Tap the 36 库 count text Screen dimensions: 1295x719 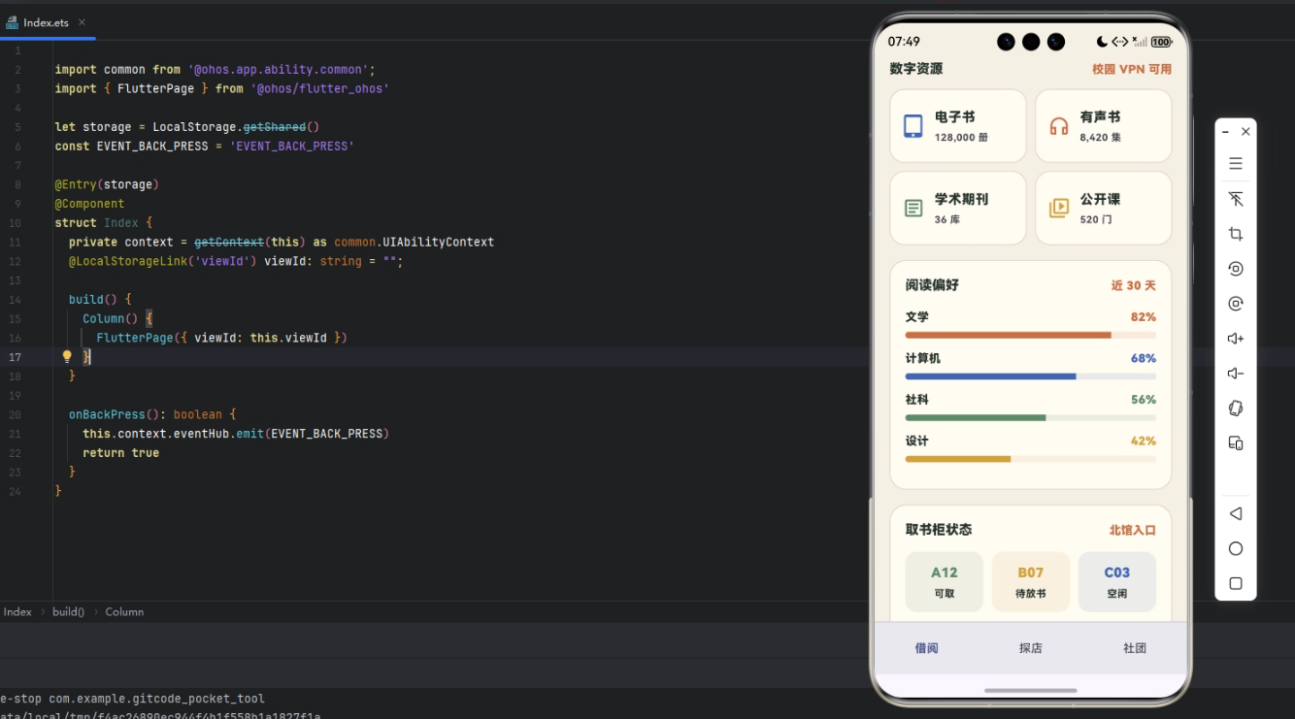948,220
